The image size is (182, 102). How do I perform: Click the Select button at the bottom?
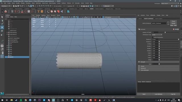[144, 94]
